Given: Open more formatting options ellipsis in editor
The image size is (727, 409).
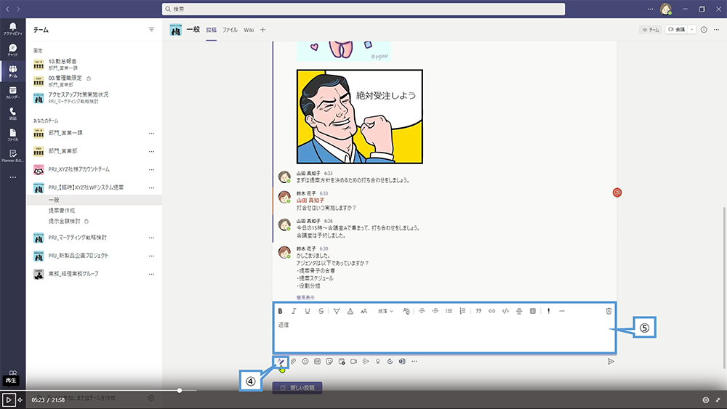Looking at the screenshot, I should pos(562,311).
